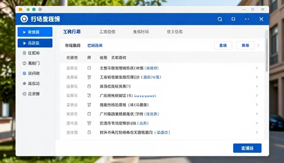284x163 pixels.
Task: Click the circular app logo in blue header
Action: (x=24, y=19)
